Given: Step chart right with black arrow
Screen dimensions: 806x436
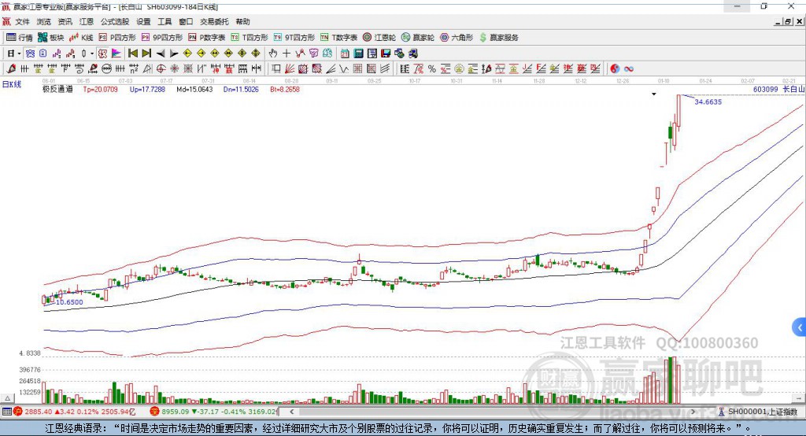Looking at the screenshot, I should tap(174, 54).
